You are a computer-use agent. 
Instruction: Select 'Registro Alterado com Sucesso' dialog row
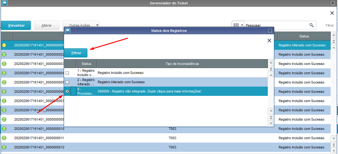(x=166, y=82)
